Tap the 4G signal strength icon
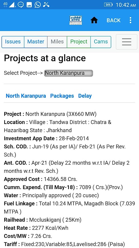This screenshot has width=139, height=248. pyautogui.click(x=9, y=5)
